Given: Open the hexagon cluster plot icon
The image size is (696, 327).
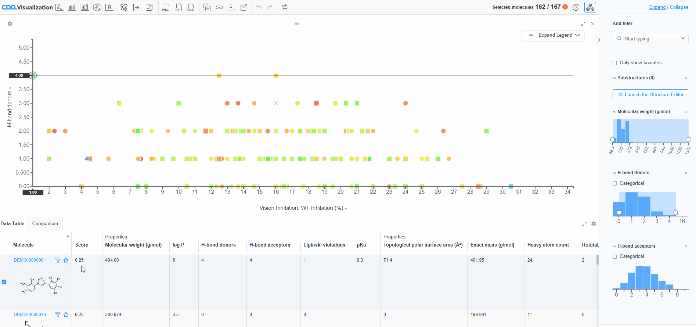Looking at the screenshot, I should [97, 7].
